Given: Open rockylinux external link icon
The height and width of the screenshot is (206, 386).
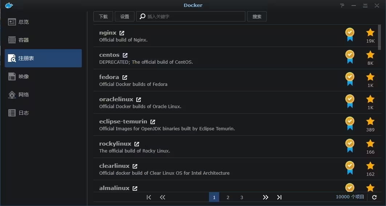Looking at the screenshot, I should pos(137,144).
